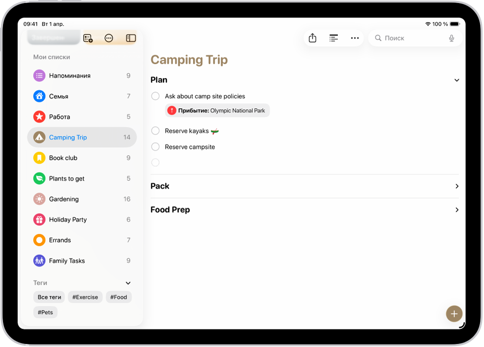Tap the Теги heading label
484x347 pixels.
point(40,283)
